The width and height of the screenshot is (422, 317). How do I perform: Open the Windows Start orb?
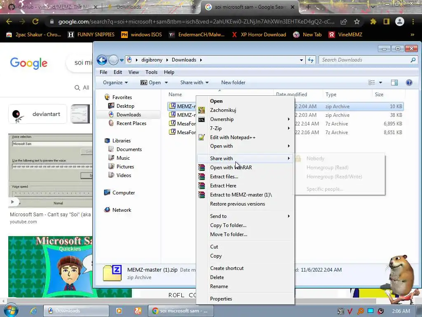coord(11,310)
